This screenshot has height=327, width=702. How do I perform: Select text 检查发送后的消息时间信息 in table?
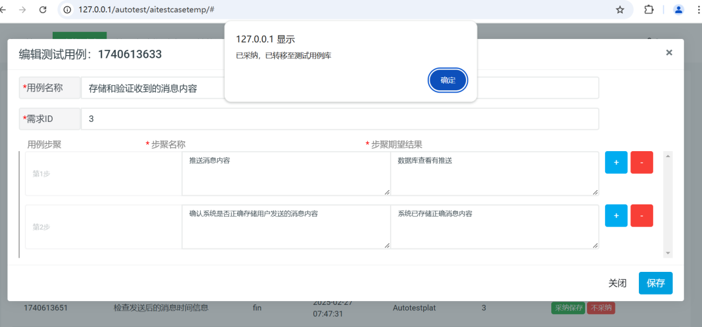pos(161,308)
